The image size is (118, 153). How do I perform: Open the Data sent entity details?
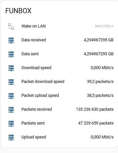click(x=30, y=54)
